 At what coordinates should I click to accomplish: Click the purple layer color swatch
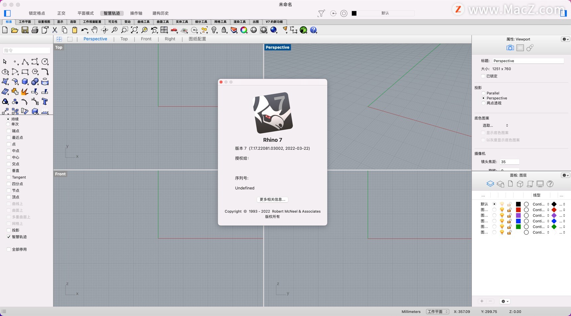pyautogui.click(x=519, y=215)
